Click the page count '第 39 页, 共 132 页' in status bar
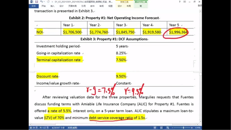 click(x=39, y=128)
